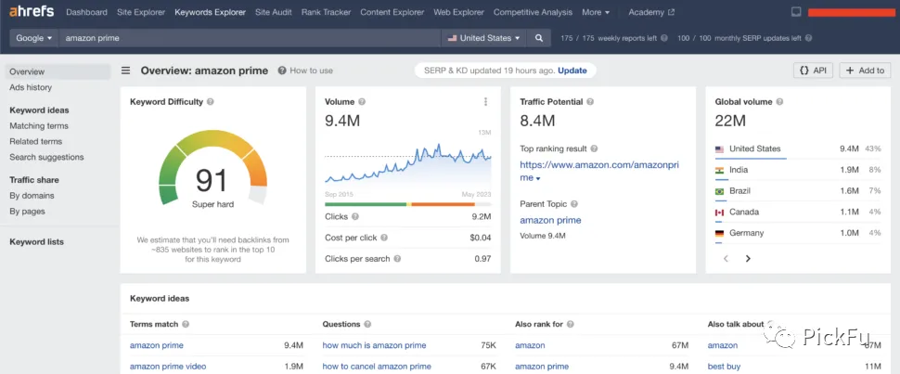Click the help icon next to Keyword Difficulty

pyautogui.click(x=211, y=102)
